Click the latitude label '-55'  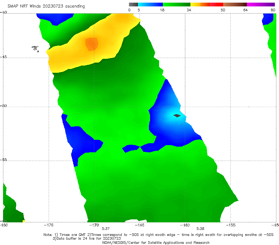click(3, 160)
